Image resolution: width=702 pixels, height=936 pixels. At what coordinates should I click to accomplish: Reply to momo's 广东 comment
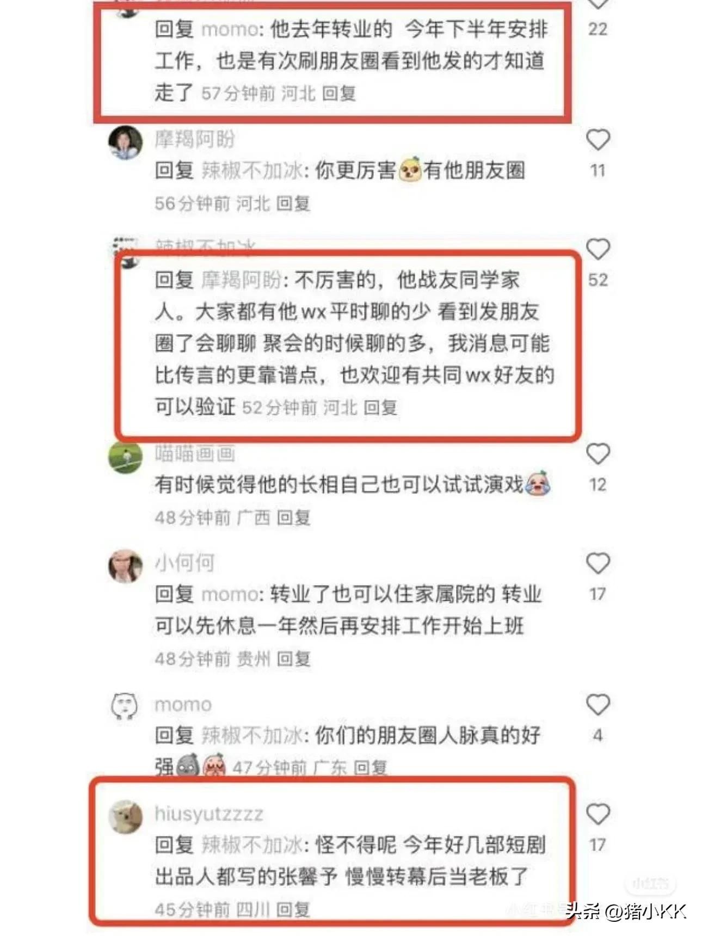click(371, 768)
